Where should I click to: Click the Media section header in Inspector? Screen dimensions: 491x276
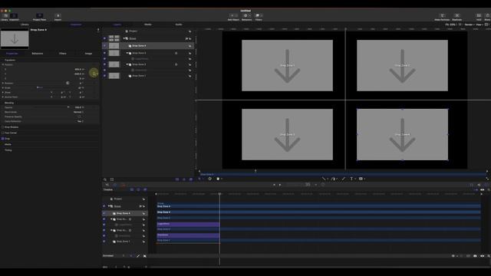pos(8,144)
